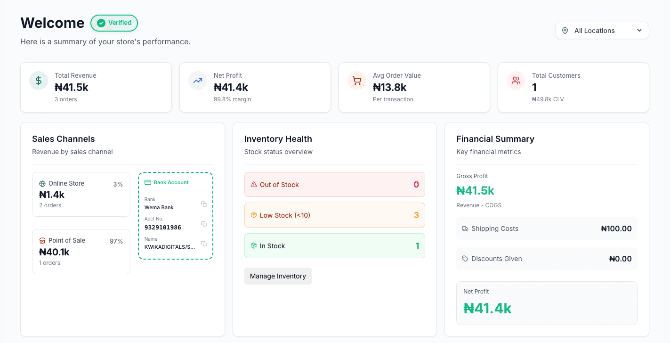Screen dimensions: 670x343
Task: Open the Out of Stock row
Action: click(335, 184)
